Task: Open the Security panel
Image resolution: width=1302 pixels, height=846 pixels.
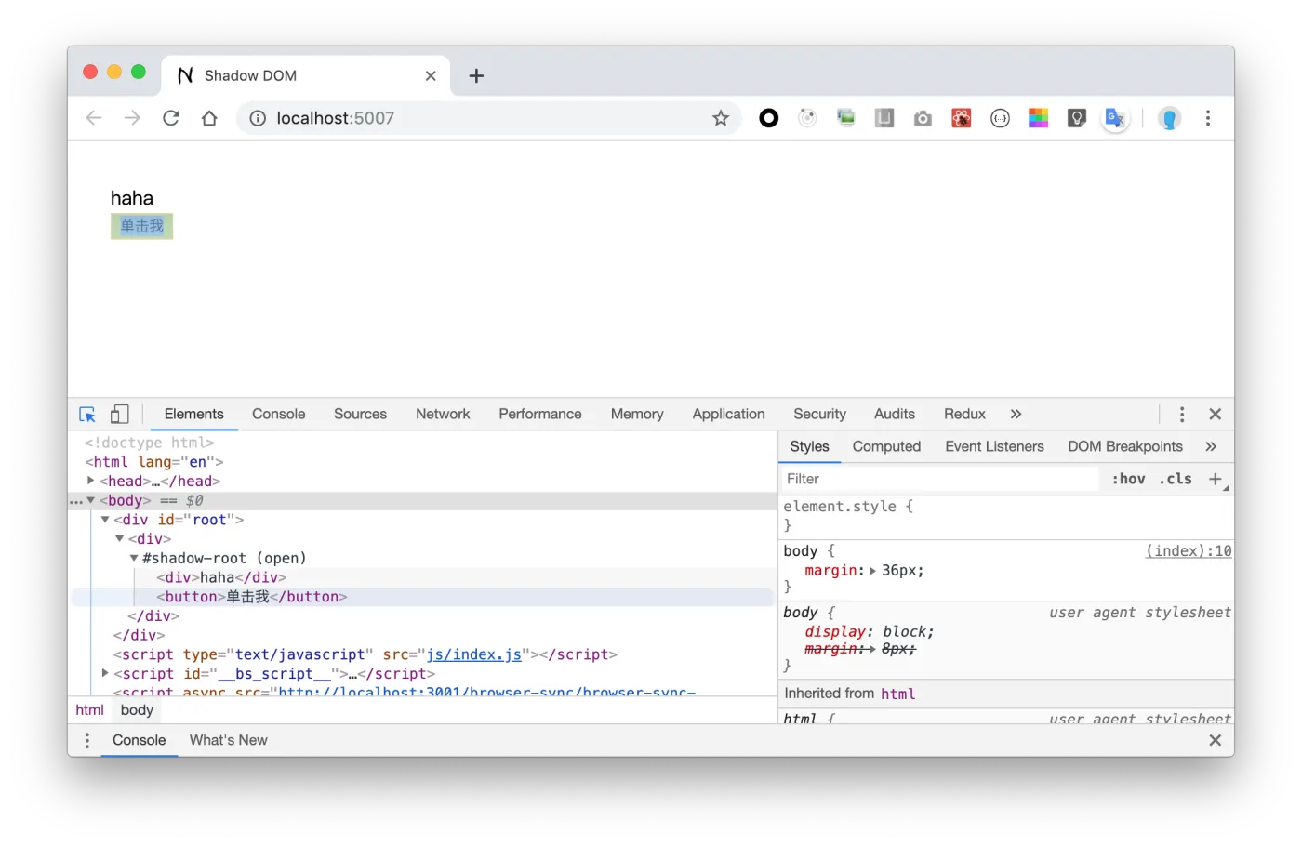Action: (819, 415)
